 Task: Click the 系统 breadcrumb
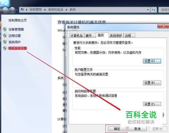[73, 10]
